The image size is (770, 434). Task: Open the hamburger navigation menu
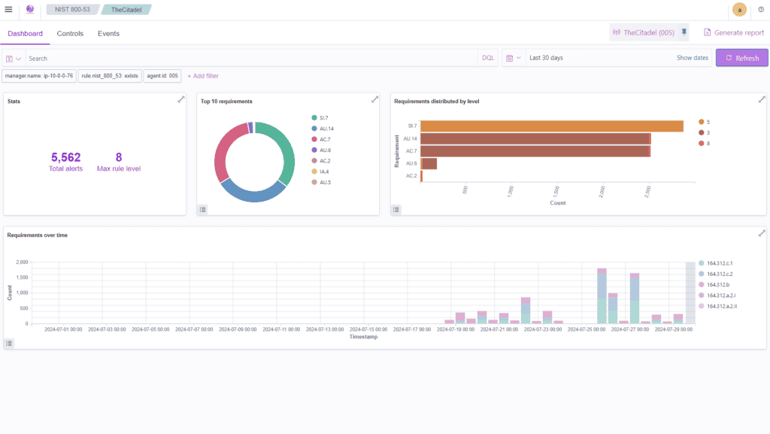pyautogui.click(x=9, y=10)
